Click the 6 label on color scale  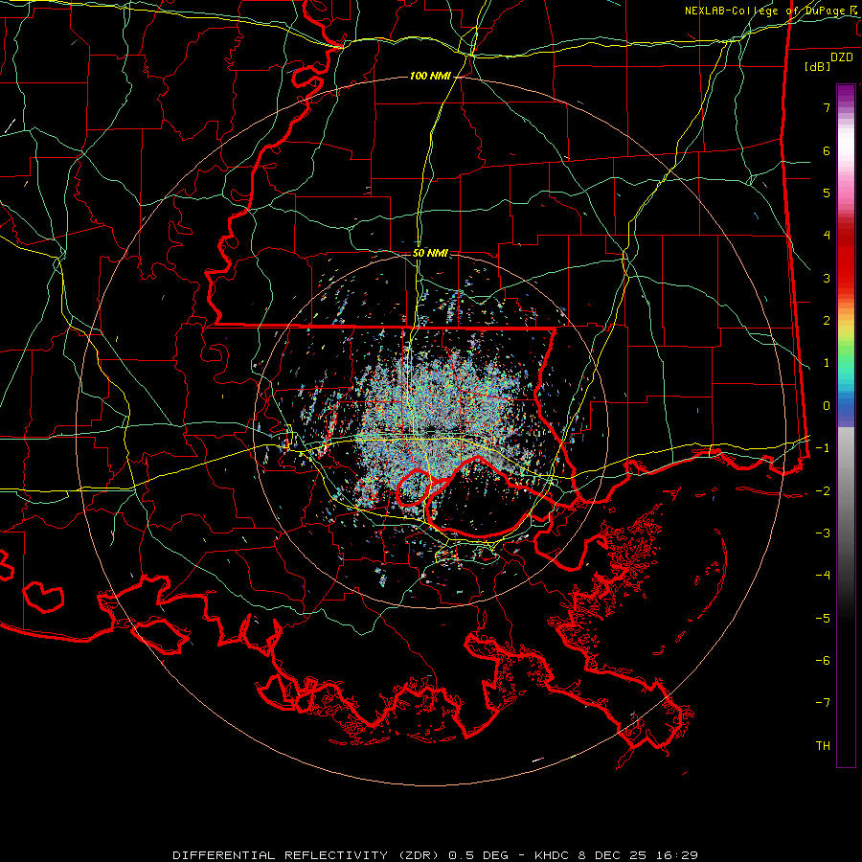[x=827, y=150]
